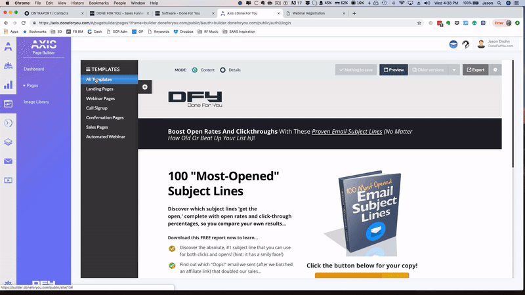Screen dimensions: 525x295
Task: Click the DFY Done For You logo
Action: click(195, 99)
